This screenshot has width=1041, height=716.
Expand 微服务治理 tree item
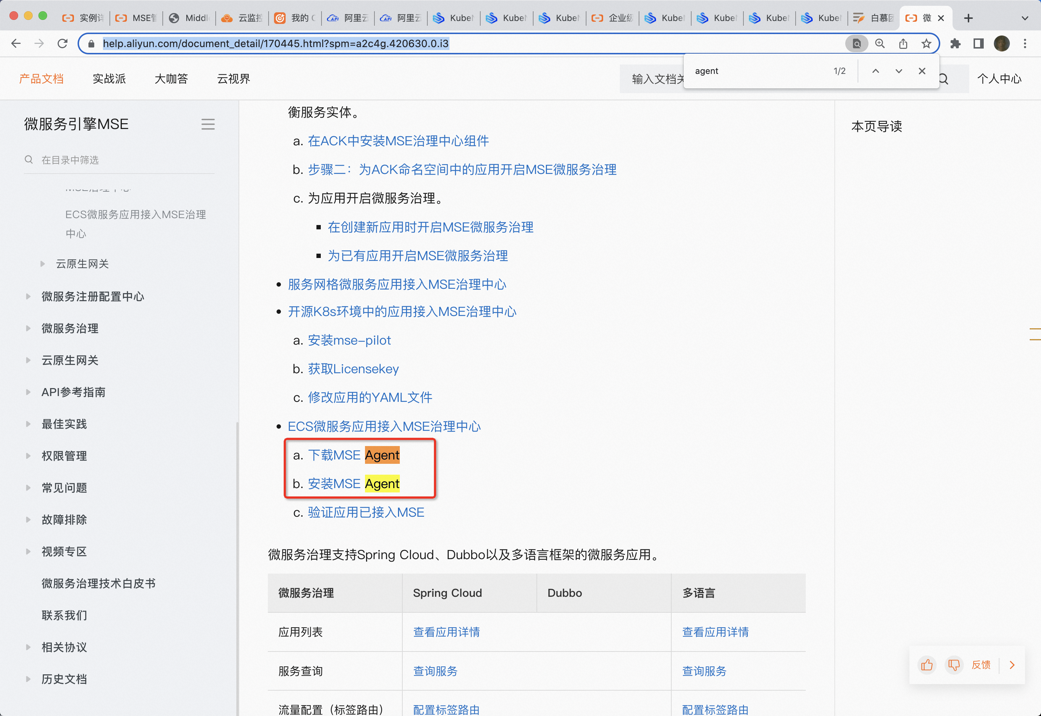pyautogui.click(x=28, y=328)
